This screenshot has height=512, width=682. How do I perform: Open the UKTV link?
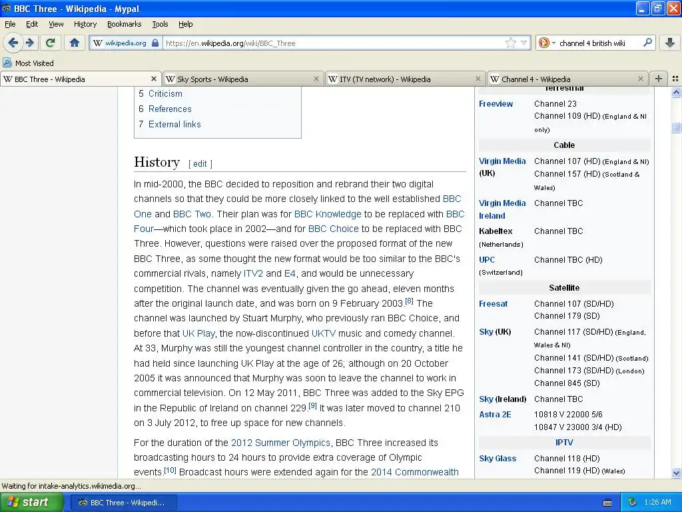324,333
